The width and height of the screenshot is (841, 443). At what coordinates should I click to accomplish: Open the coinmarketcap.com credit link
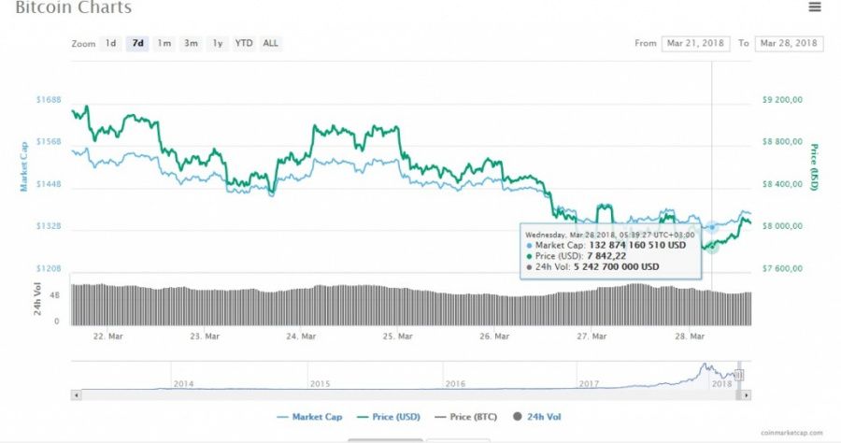click(791, 433)
